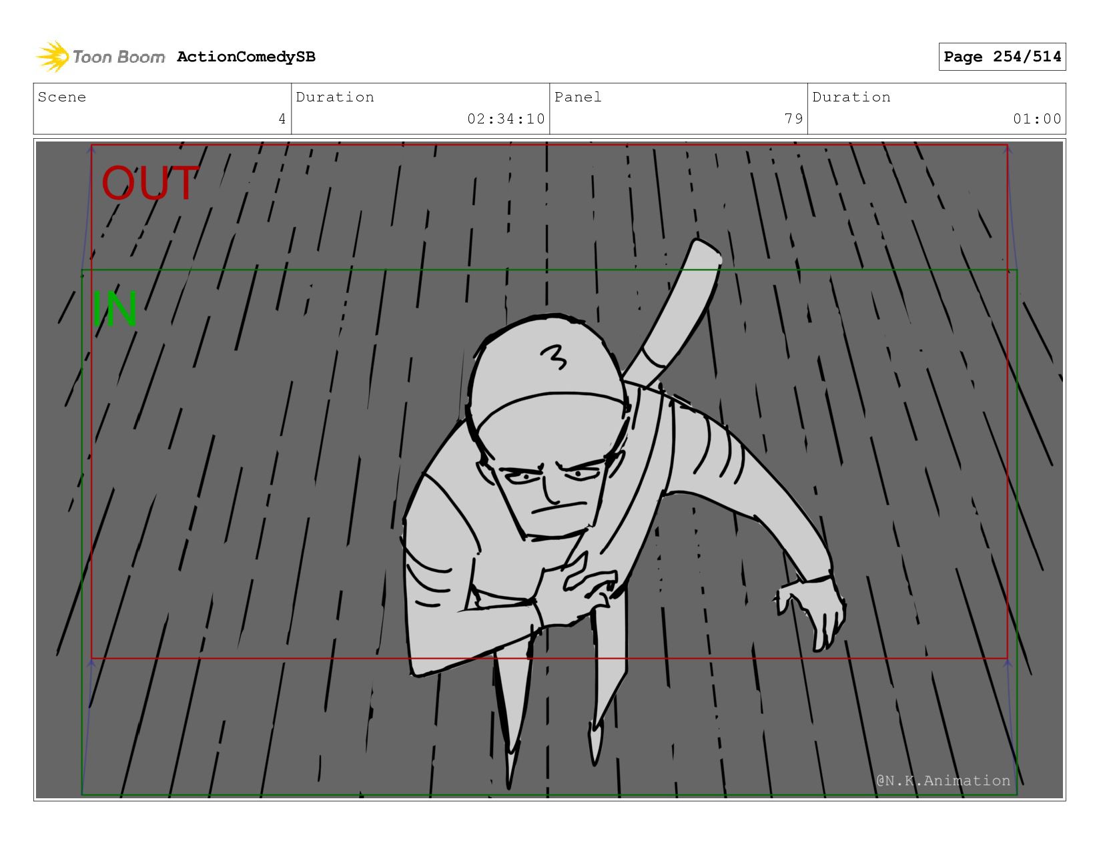Viewport: 1101px width, 851px height.
Task: Click the @N.K.Animation credit text
Action: coord(943,780)
